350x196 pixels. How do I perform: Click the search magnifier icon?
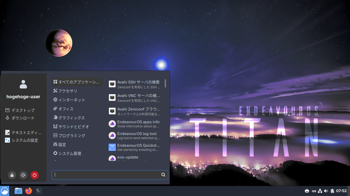pyautogui.click(x=163, y=175)
